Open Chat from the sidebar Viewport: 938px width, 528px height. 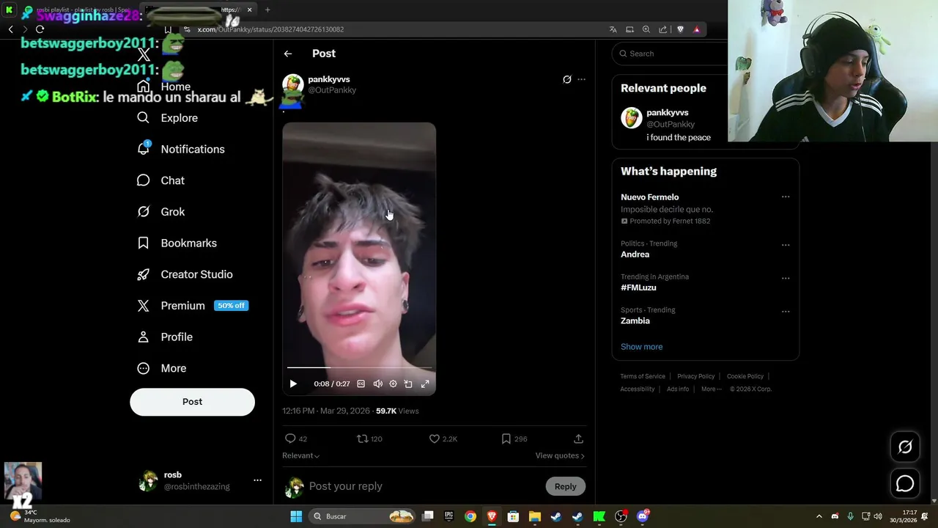pos(161,180)
